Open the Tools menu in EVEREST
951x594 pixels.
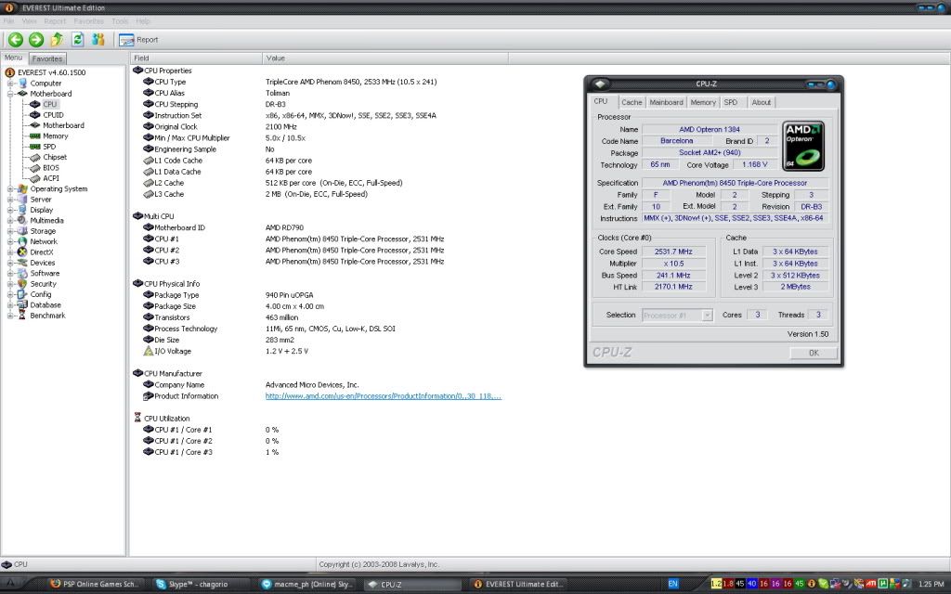(120, 20)
